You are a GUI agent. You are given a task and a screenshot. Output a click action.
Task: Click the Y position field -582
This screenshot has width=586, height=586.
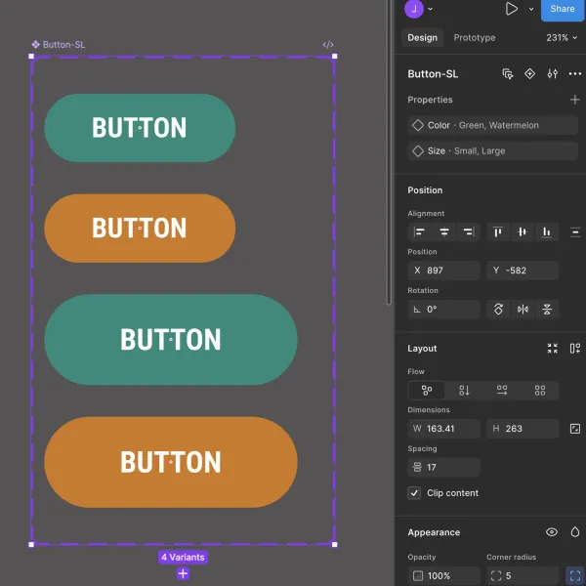tap(523, 271)
